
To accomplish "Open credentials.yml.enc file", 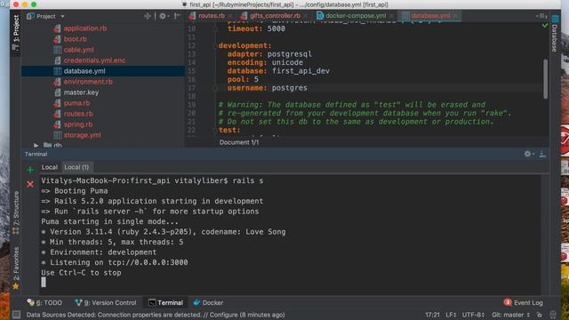I will (94, 60).
